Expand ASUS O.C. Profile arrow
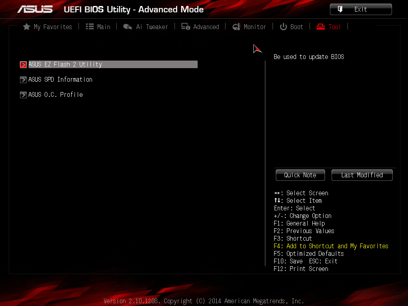The width and height of the screenshot is (408, 306). coord(23,95)
